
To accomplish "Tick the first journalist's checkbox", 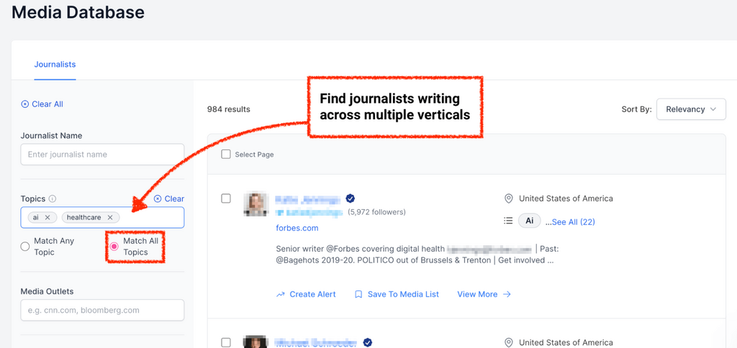I will click(x=226, y=198).
